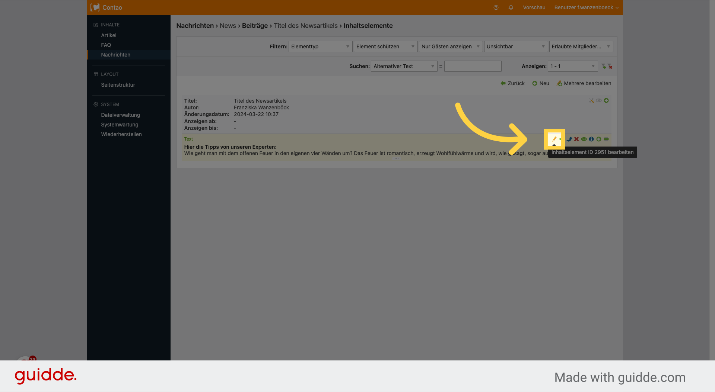Click the Layout section icon in the sidebar
The width and height of the screenshot is (715, 392).
(x=96, y=74)
